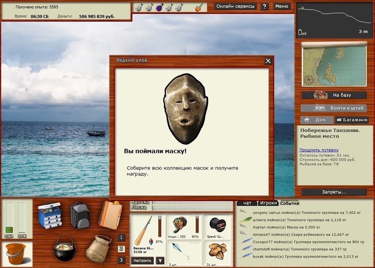Click the first gray potion flask

tap(139, 7)
